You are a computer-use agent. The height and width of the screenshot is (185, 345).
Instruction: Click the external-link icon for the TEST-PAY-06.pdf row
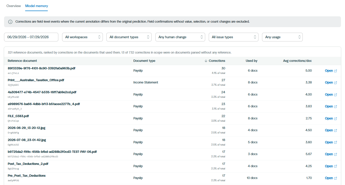click(x=335, y=154)
